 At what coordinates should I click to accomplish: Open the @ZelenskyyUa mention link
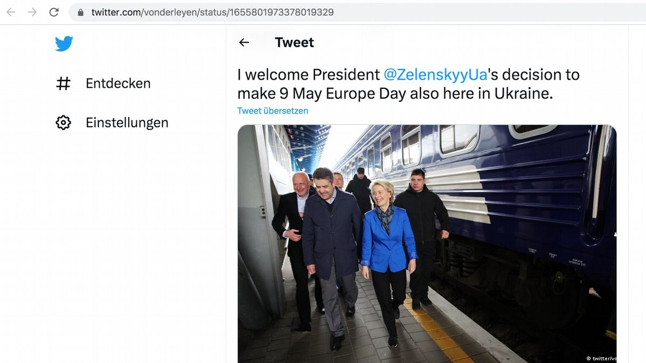435,74
